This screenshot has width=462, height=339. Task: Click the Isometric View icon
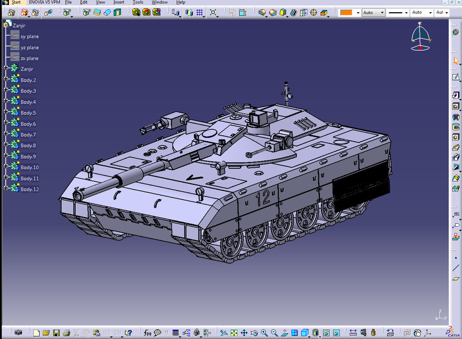coord(304,333)
